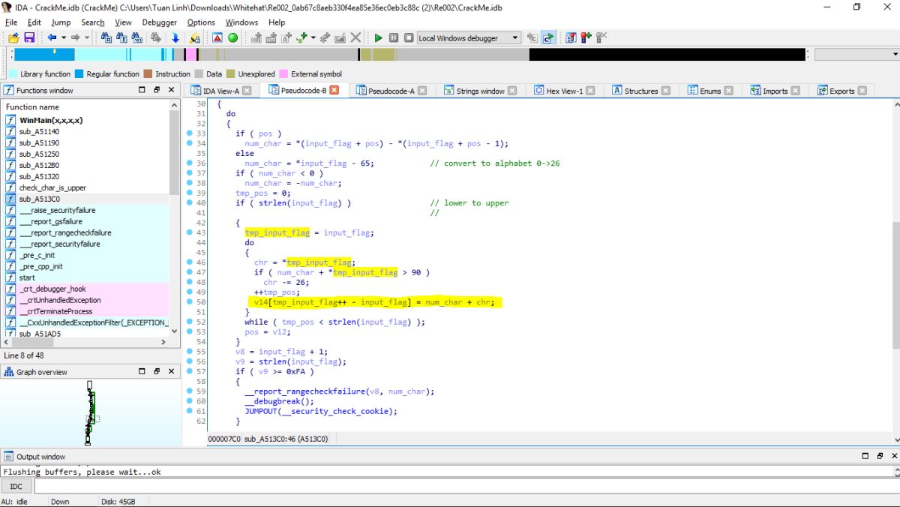Image resolution: width=900 pixels, height=507 pixels.
Task: Click the blue line marker dot at line 50
Action: pyautogui.click(x=190, y=301)
